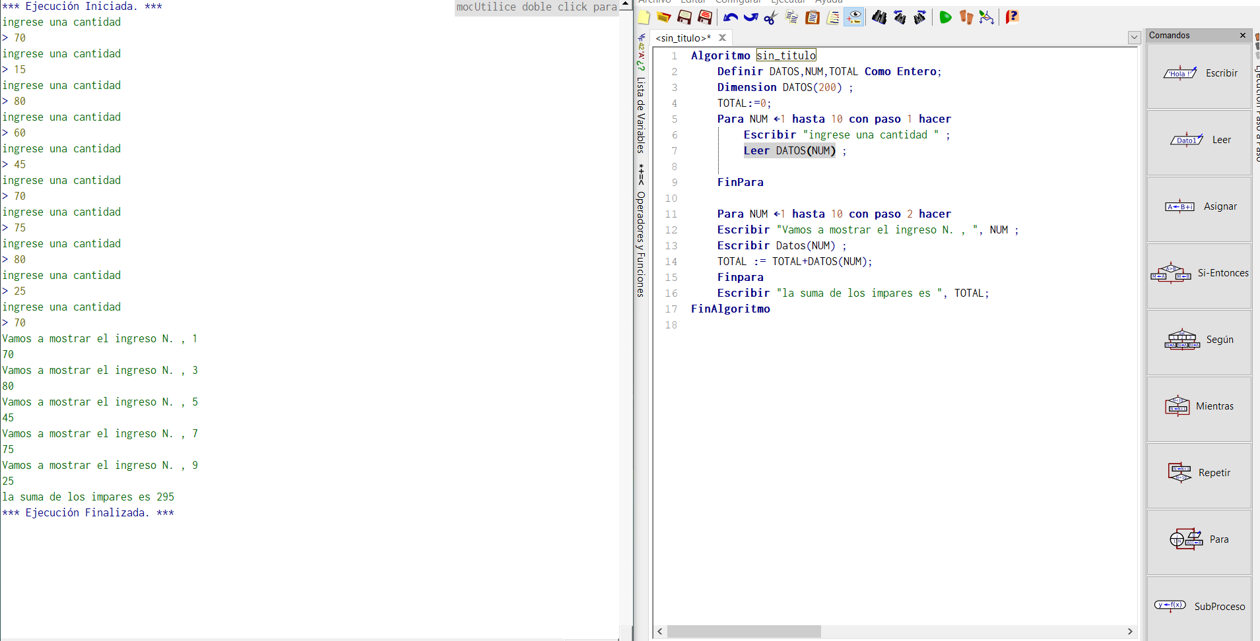The height and width of the screenshot is (641, 1260).
Task: Click 'Finpara' on line 15
Action: coord(741,277)
